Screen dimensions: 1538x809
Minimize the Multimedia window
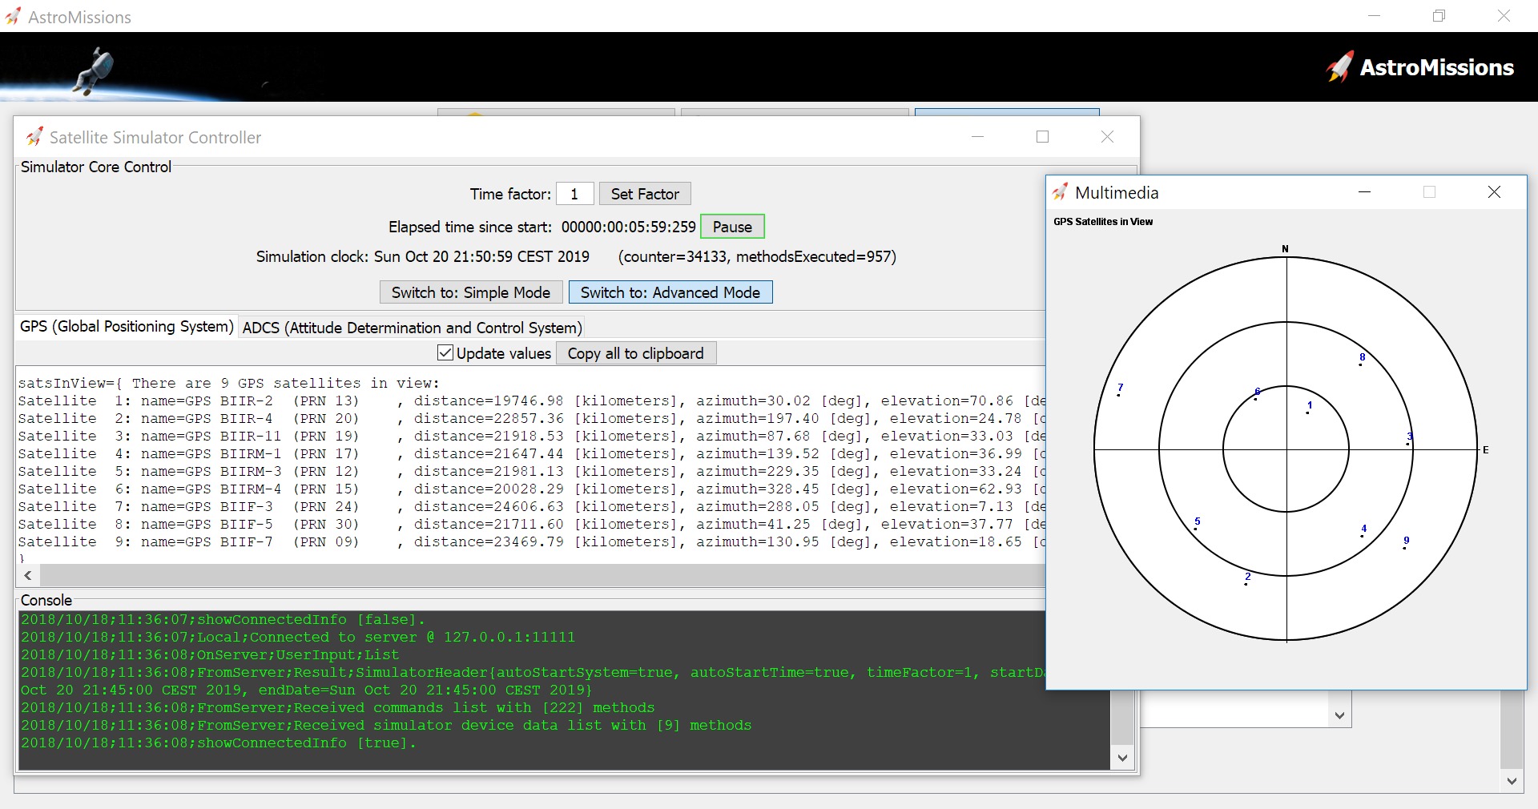(1365, 192)
